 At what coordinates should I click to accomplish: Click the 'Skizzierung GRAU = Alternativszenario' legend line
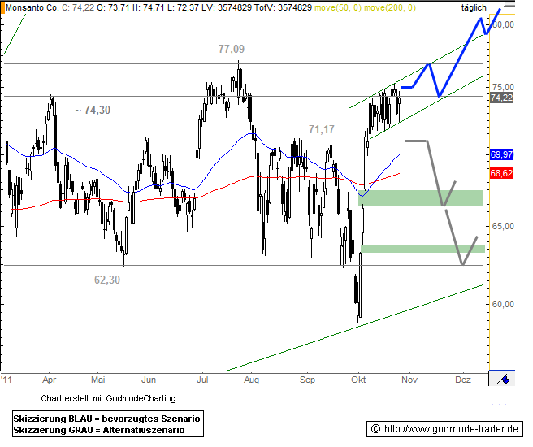pyautogui.click(x=99, y=430)
